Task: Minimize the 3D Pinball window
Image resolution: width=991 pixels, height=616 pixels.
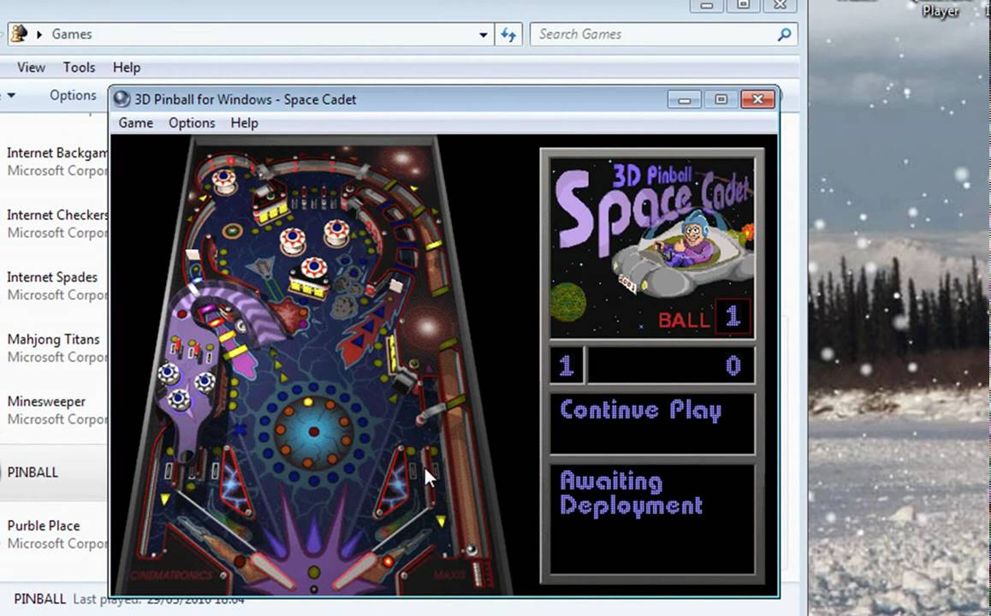Action: [684, 99]
